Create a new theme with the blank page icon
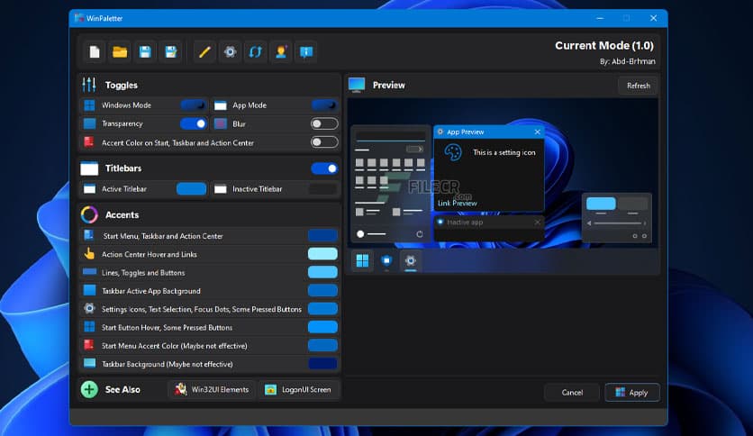753x436 pixels. (x=95, y=52)
